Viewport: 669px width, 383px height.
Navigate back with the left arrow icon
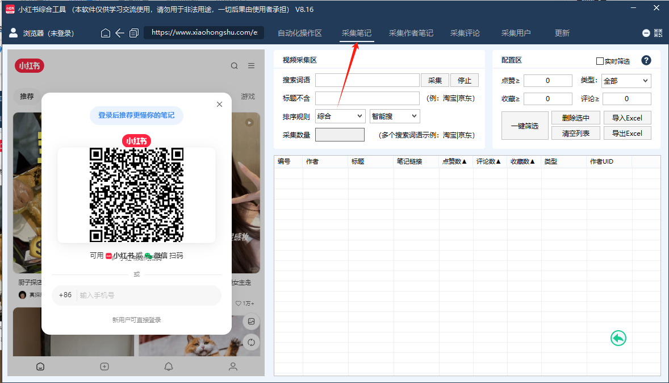coord(120,33)
